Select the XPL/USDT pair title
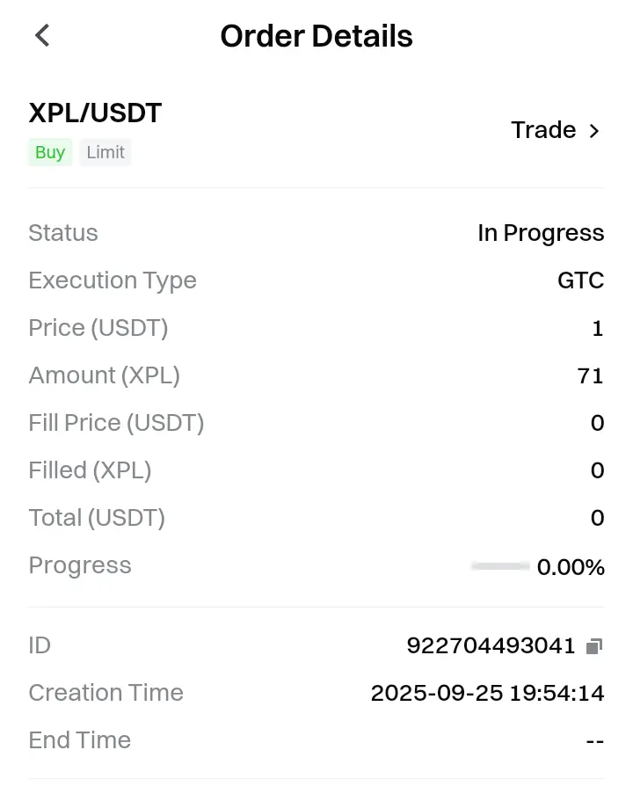 (95, 113)
